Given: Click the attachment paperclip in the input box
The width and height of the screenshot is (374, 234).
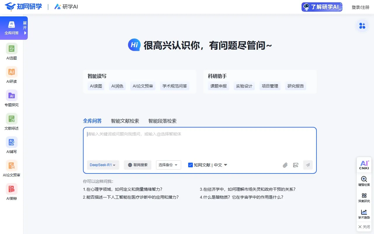Looking at the screenshot, I should coord(285,165).
